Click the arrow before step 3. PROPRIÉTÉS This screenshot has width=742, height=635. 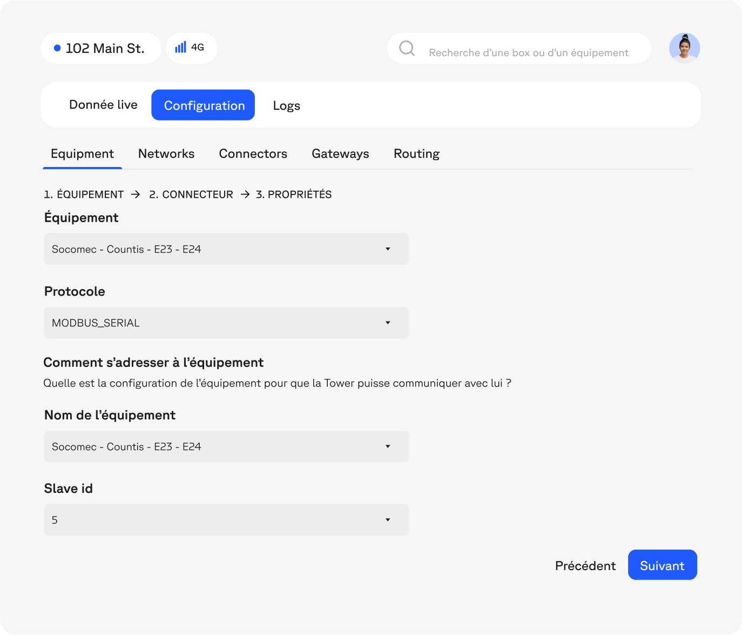coord(245,195)
